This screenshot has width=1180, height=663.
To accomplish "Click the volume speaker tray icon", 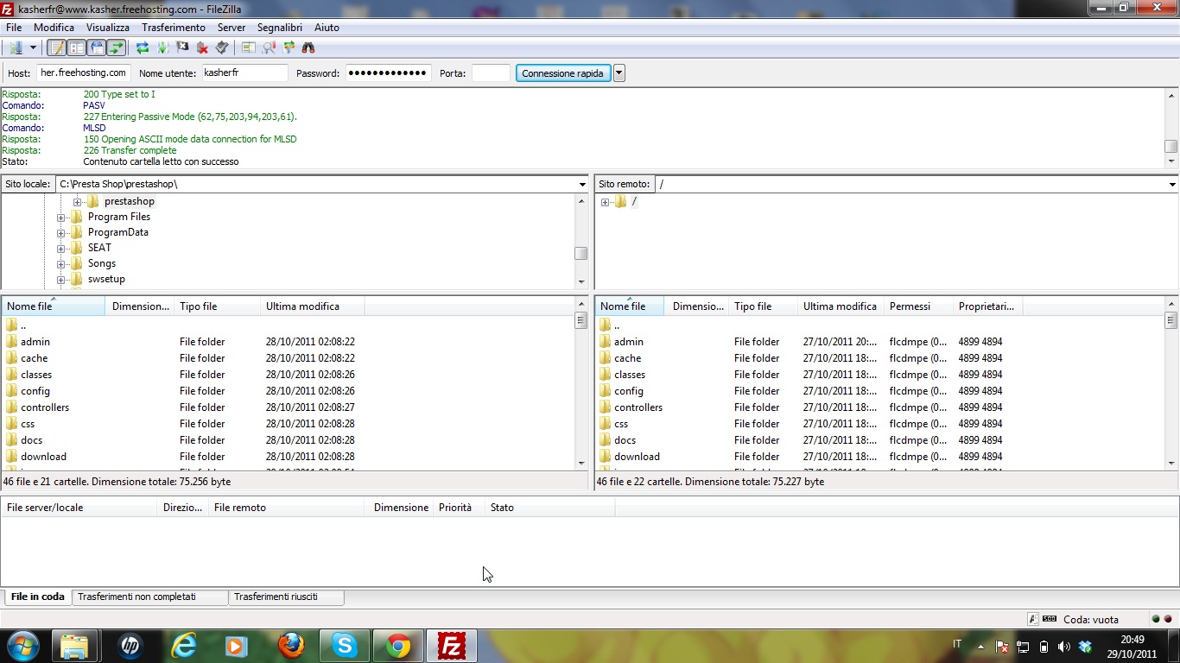I will (1064, 646).
